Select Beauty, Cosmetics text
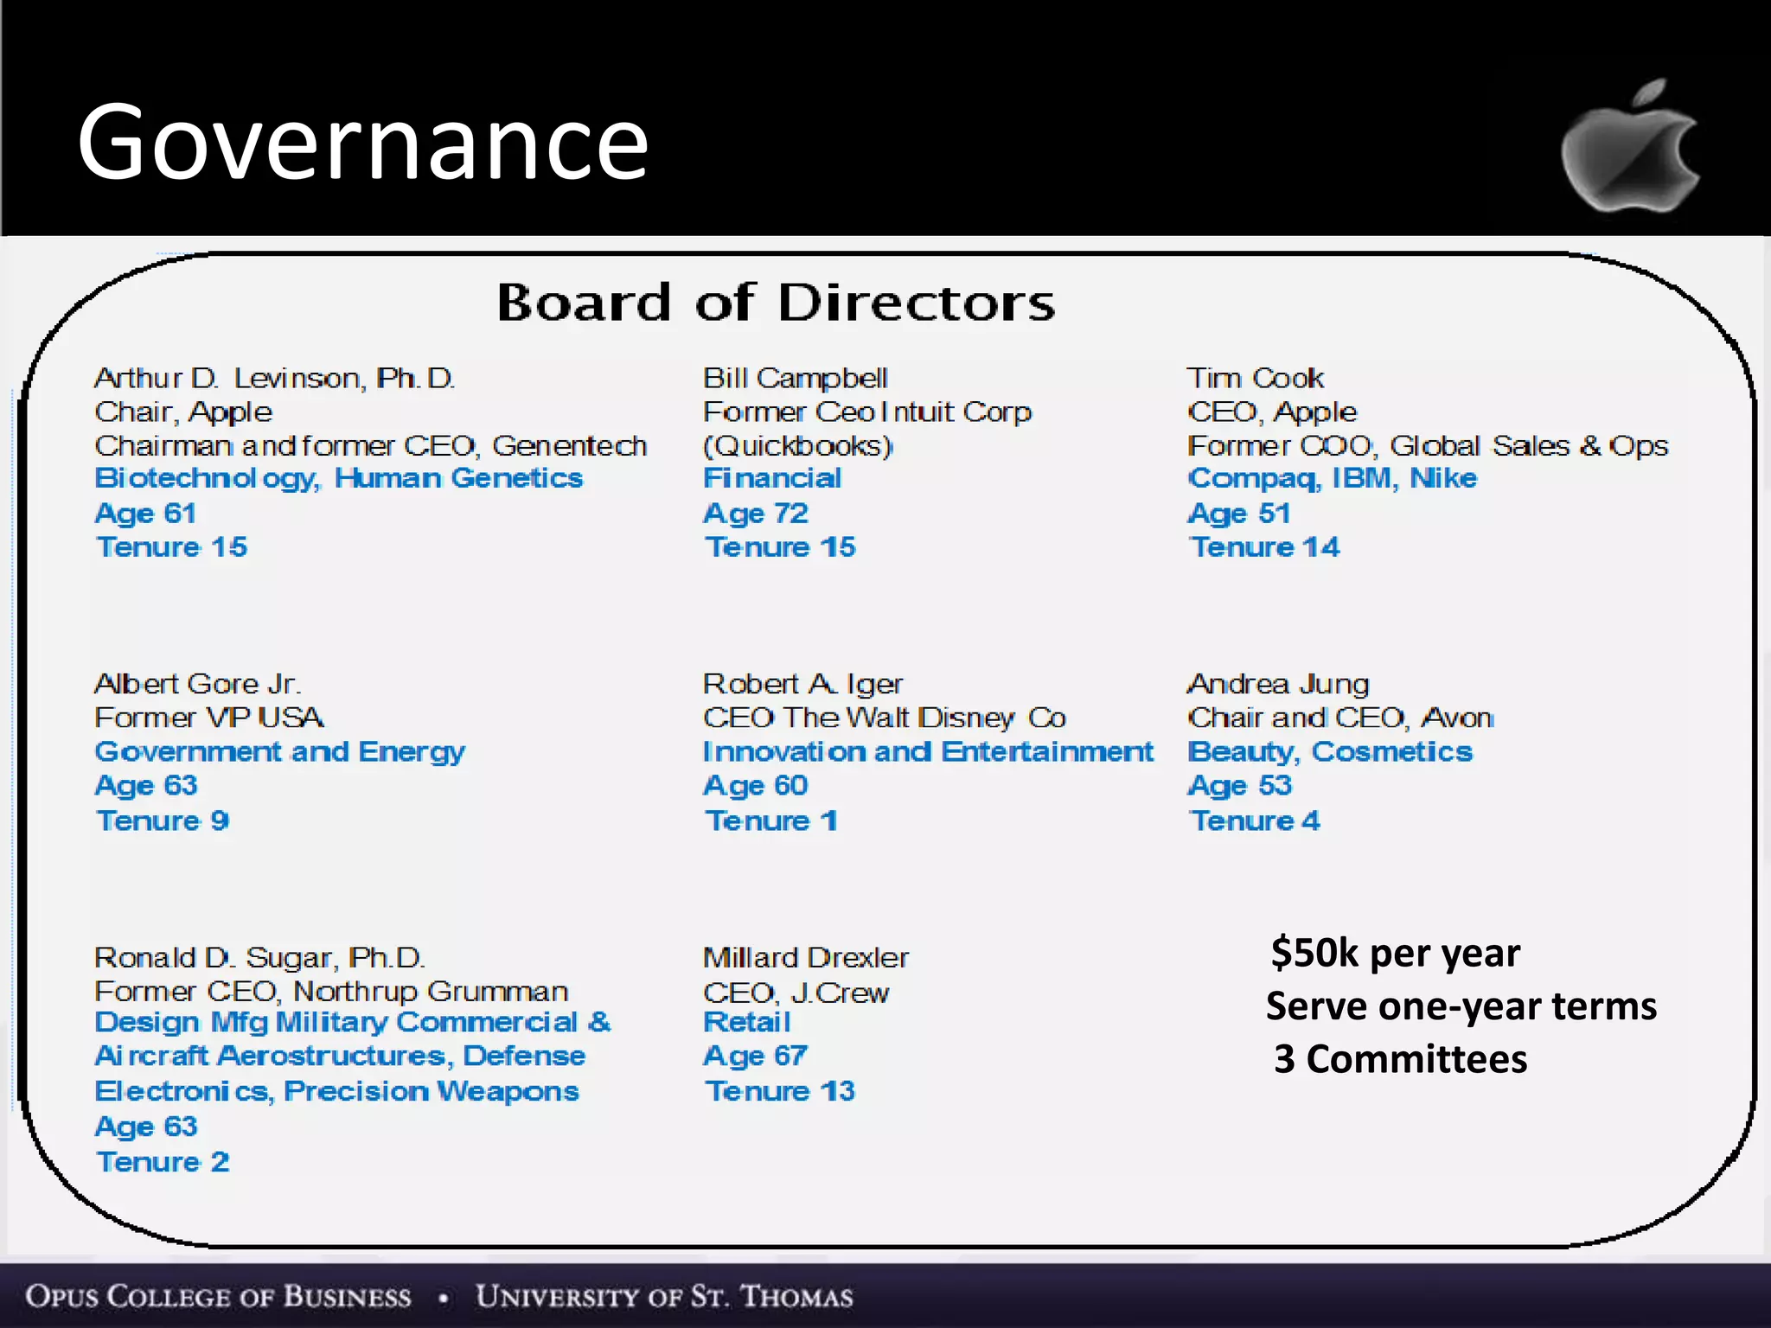This screenshot has height=1328, width=1771. [x=1330, y=752]
